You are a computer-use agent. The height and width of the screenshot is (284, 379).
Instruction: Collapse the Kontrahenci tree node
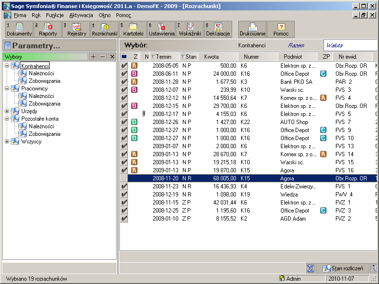click(x=7, y=66)
